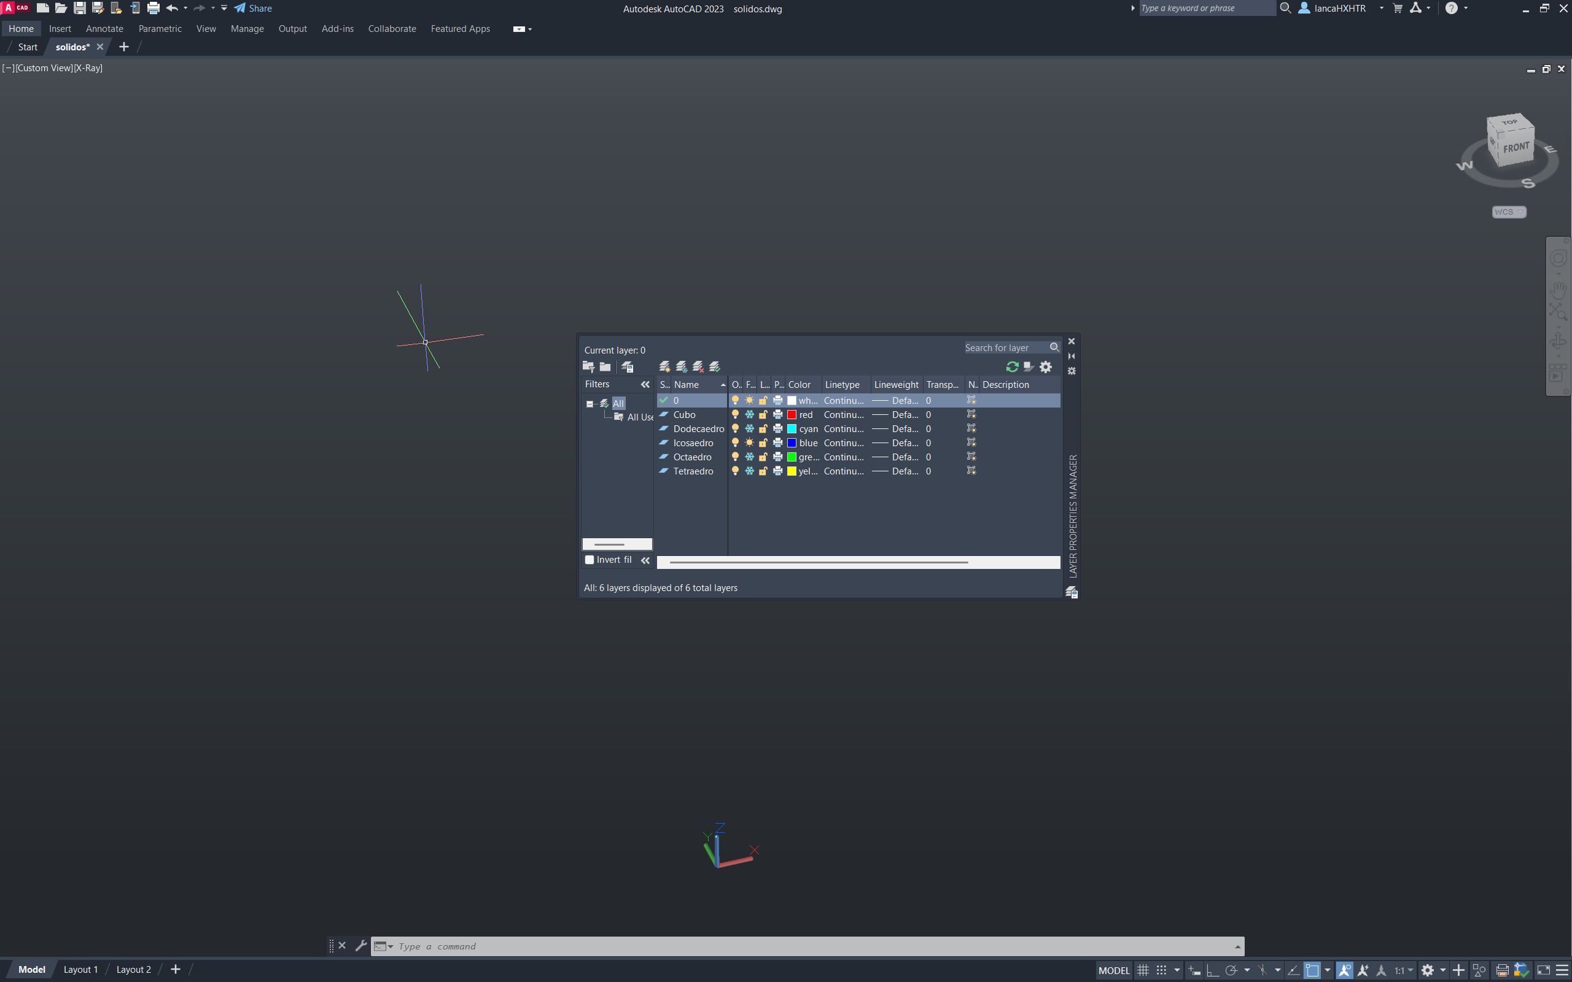Toggle drawing grid display in status bar
Screen dimensions: 1572x982
[1143, 970]
